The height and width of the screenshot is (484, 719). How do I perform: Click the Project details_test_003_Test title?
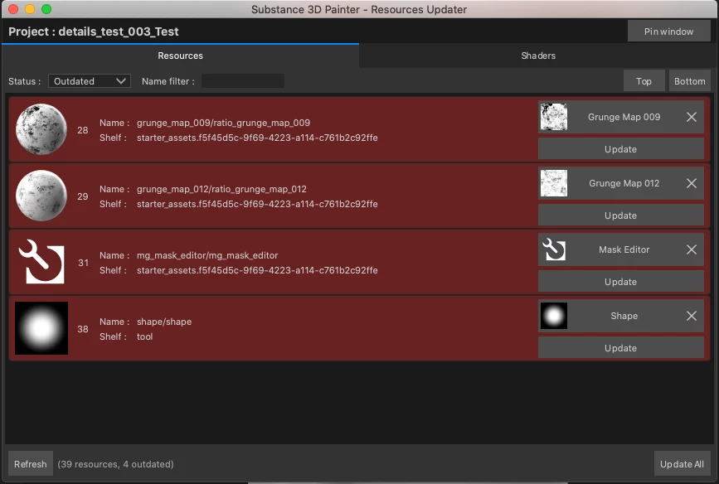[94, 31]
